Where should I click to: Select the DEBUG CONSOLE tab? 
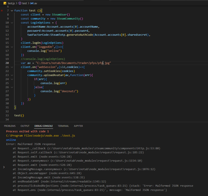point(44,126)
